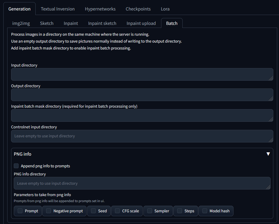Toggle the Seed parameter checkbox
Image resolution: width=279 pixels, height=224 pixels.
93,211
